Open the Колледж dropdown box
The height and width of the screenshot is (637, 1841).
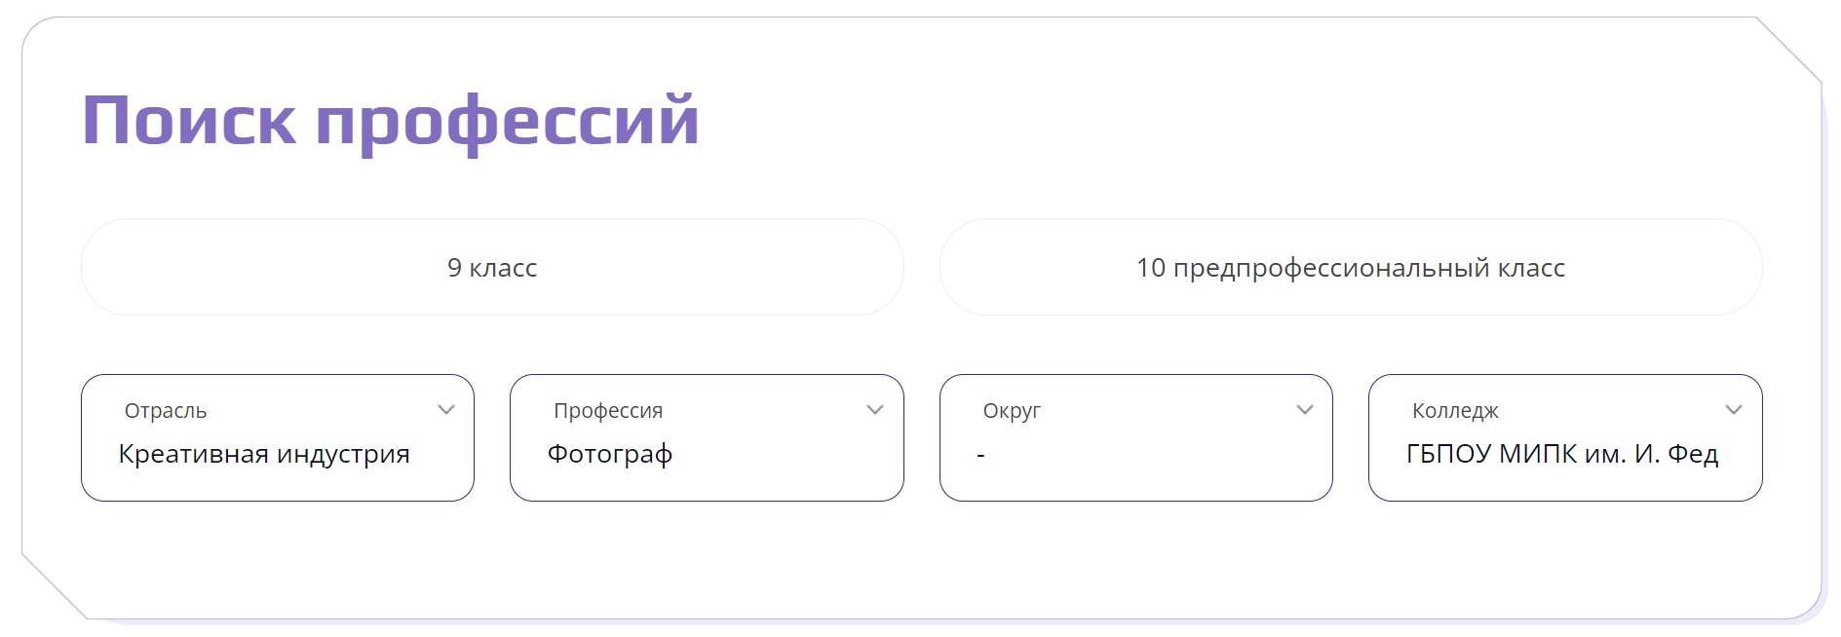[x=1564, y=437]
